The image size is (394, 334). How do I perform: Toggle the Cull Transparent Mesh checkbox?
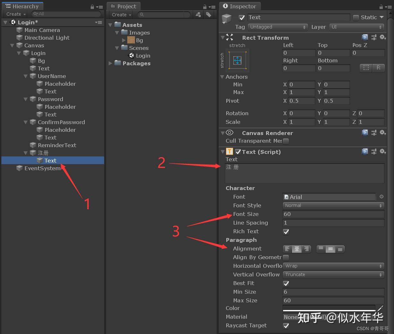click(285, 141)
